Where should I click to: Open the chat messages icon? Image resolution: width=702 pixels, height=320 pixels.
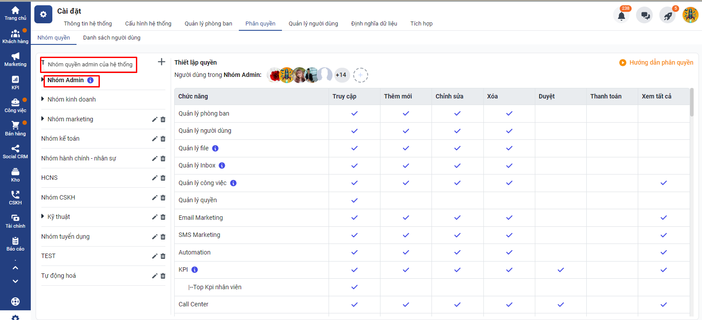tap(645, 16)
